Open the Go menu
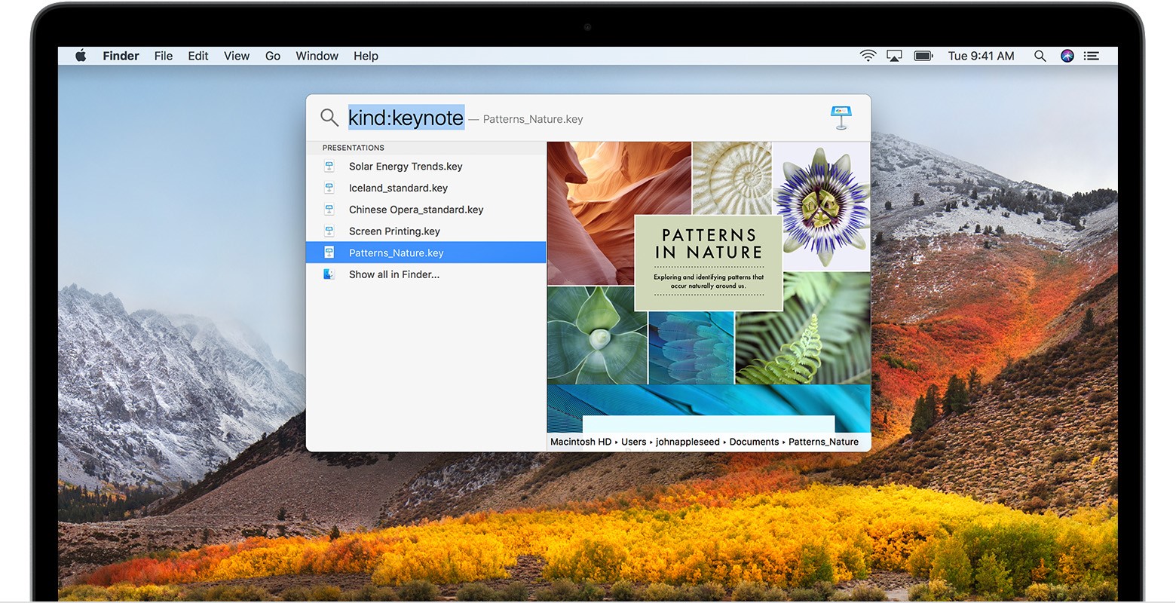Screen dimensions: 1176x603 (x=272, y=56)
